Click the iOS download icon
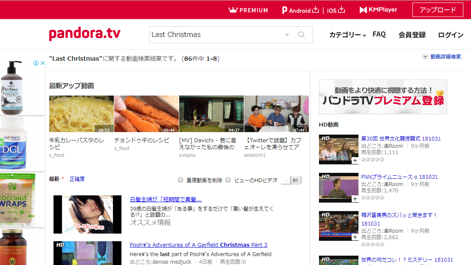The image size is (471, 265). point(341,10)
